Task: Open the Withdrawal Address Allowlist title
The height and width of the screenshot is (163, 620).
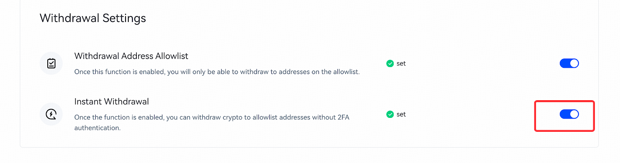Action: (131, 56)
